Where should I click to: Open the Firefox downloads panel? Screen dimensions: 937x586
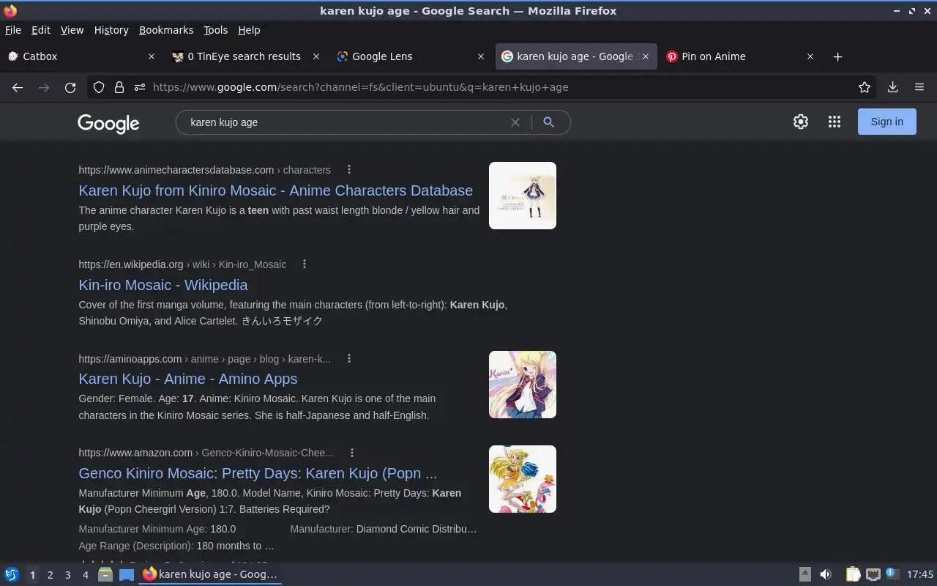click(x=892, y=87)
